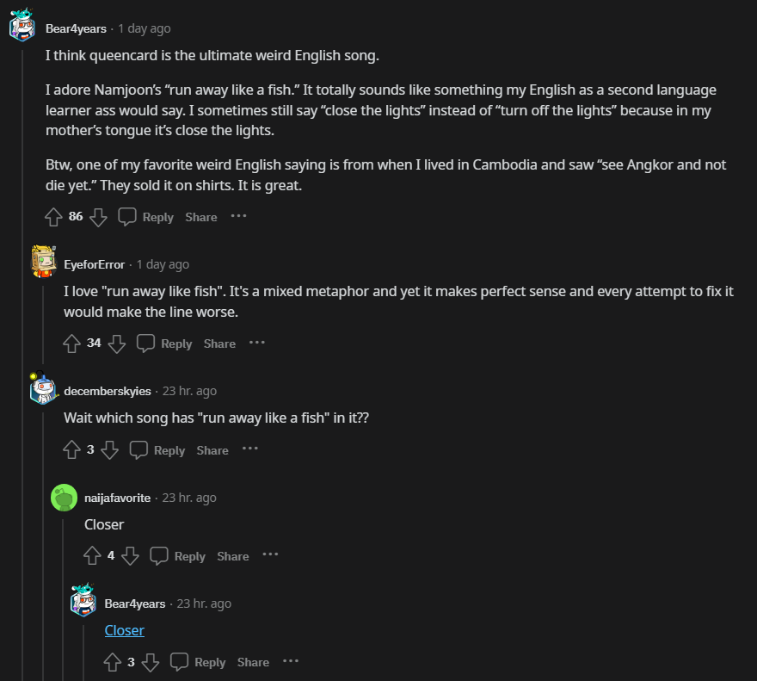Share Bear4years' top comment

pyautogui.click(x=200, y=217)
